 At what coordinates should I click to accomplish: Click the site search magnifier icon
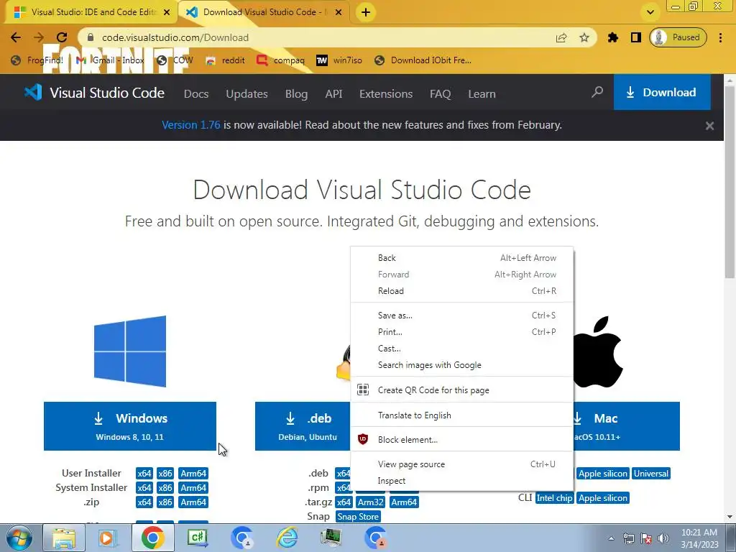597,92
